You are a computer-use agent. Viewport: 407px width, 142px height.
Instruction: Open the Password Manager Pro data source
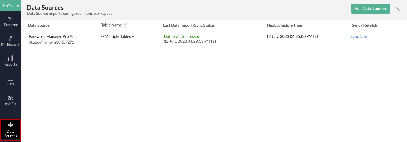pyautogui.click(x=53, y=36)
